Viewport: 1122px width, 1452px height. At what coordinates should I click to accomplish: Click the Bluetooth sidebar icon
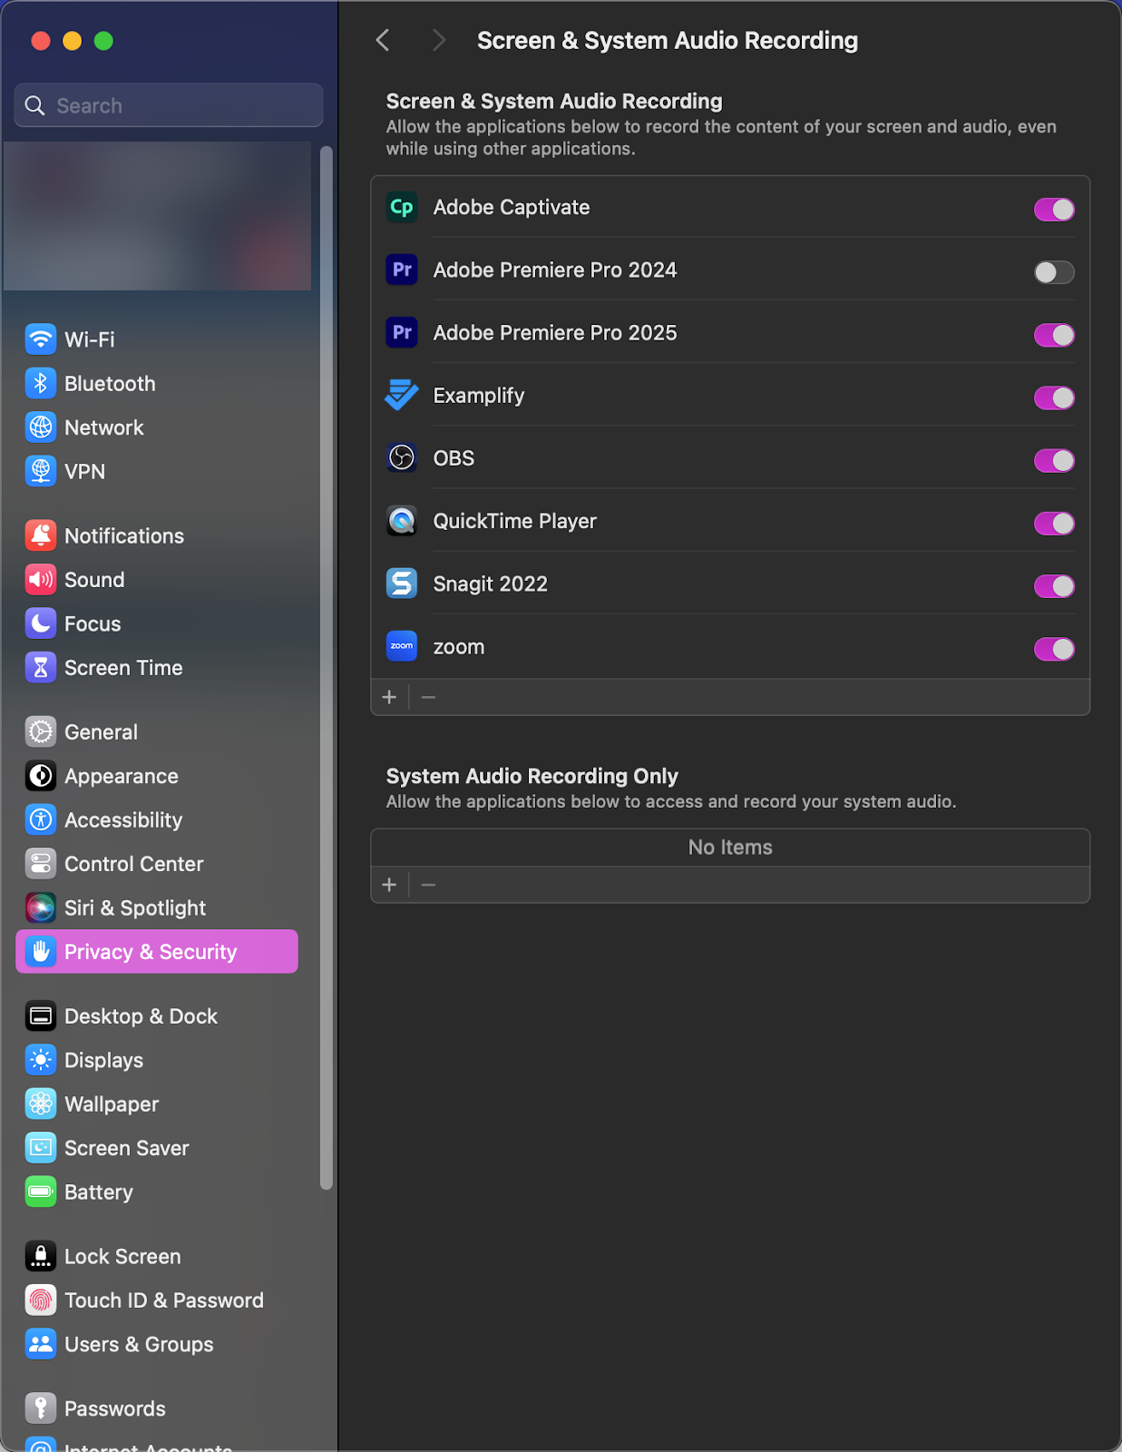[x=41, y=383]
